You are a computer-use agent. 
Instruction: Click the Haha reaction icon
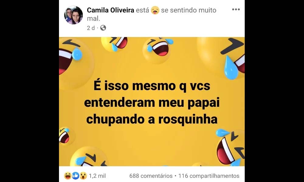(68, 176)
